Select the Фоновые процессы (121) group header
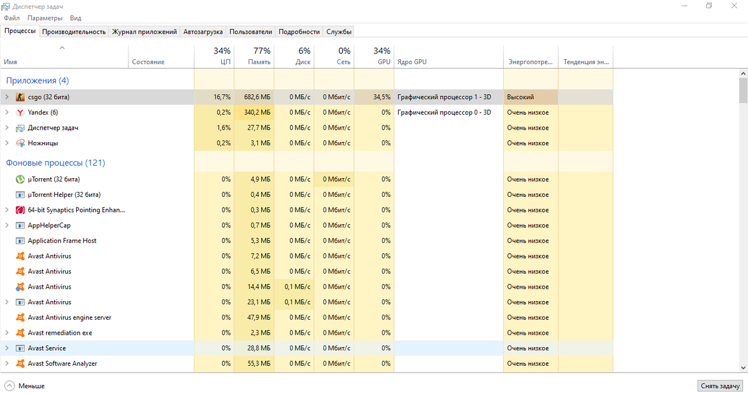Image resolution: width=748 pixels, height=397 pixels. (55, 163)
